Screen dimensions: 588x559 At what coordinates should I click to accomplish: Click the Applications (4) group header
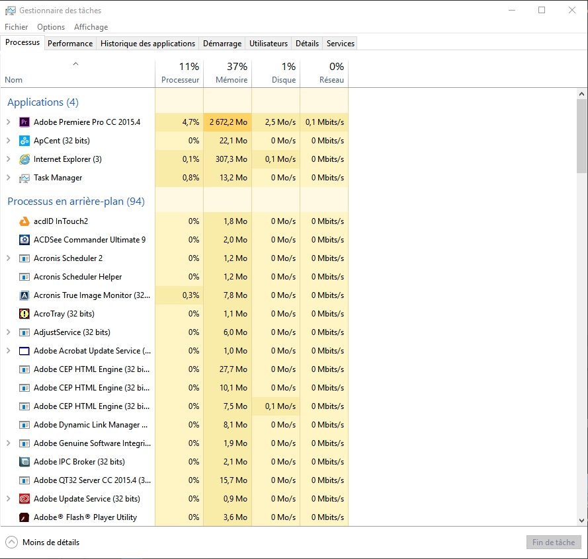pos(43,102)
